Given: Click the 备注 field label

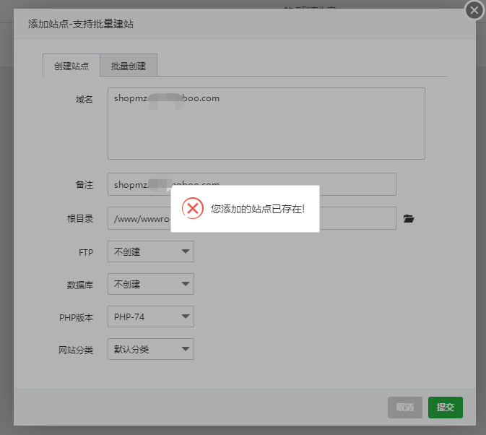Looking at the screenshot, I should click(84, 185).
